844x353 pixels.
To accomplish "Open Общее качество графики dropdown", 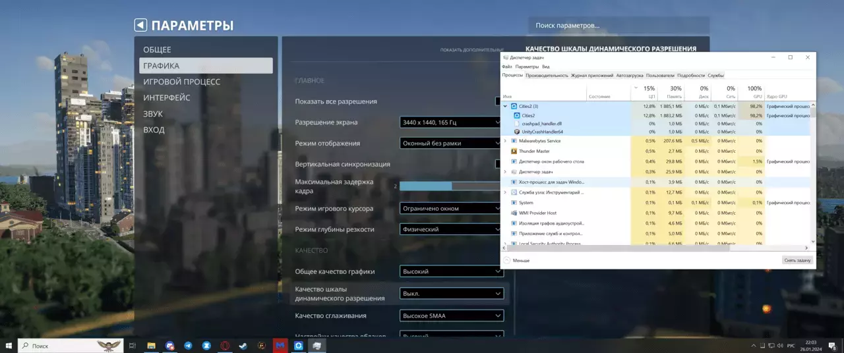I will point(452,271).
